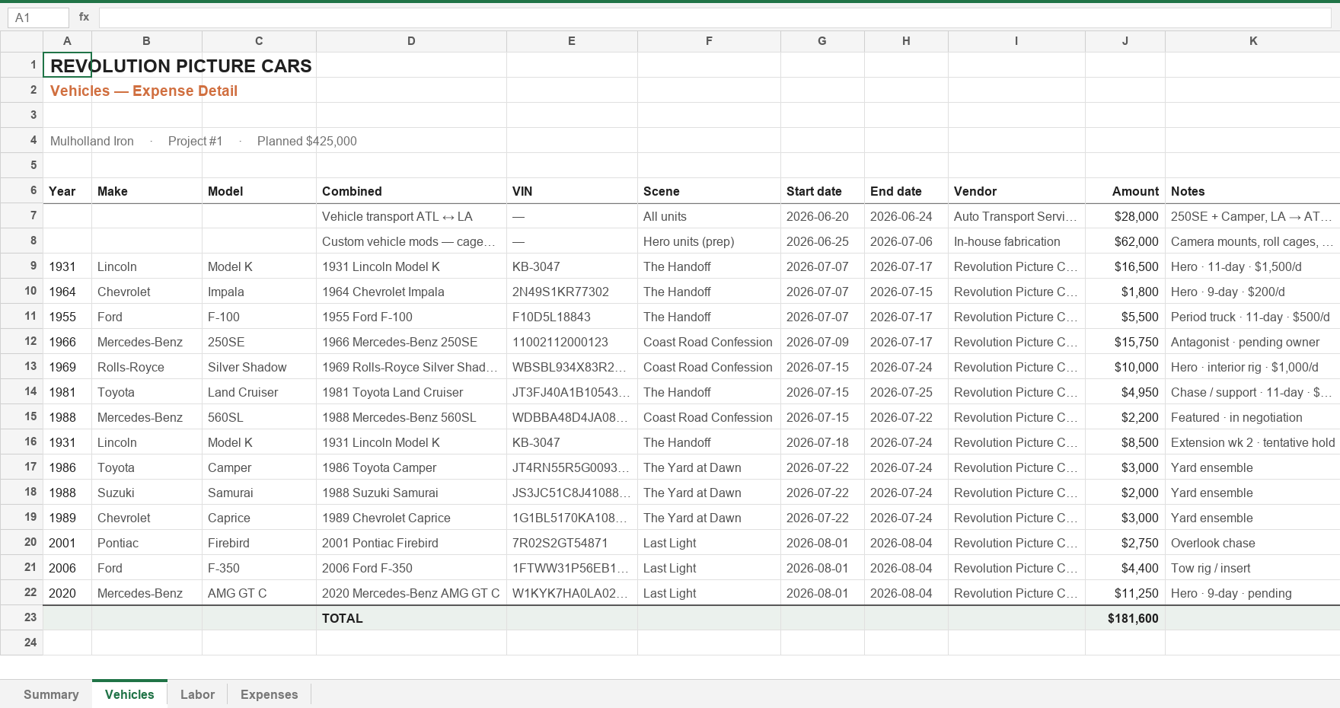Click the In-house fabrication vendor cell
This screenshot has height=708, width=1340.
1016,241
